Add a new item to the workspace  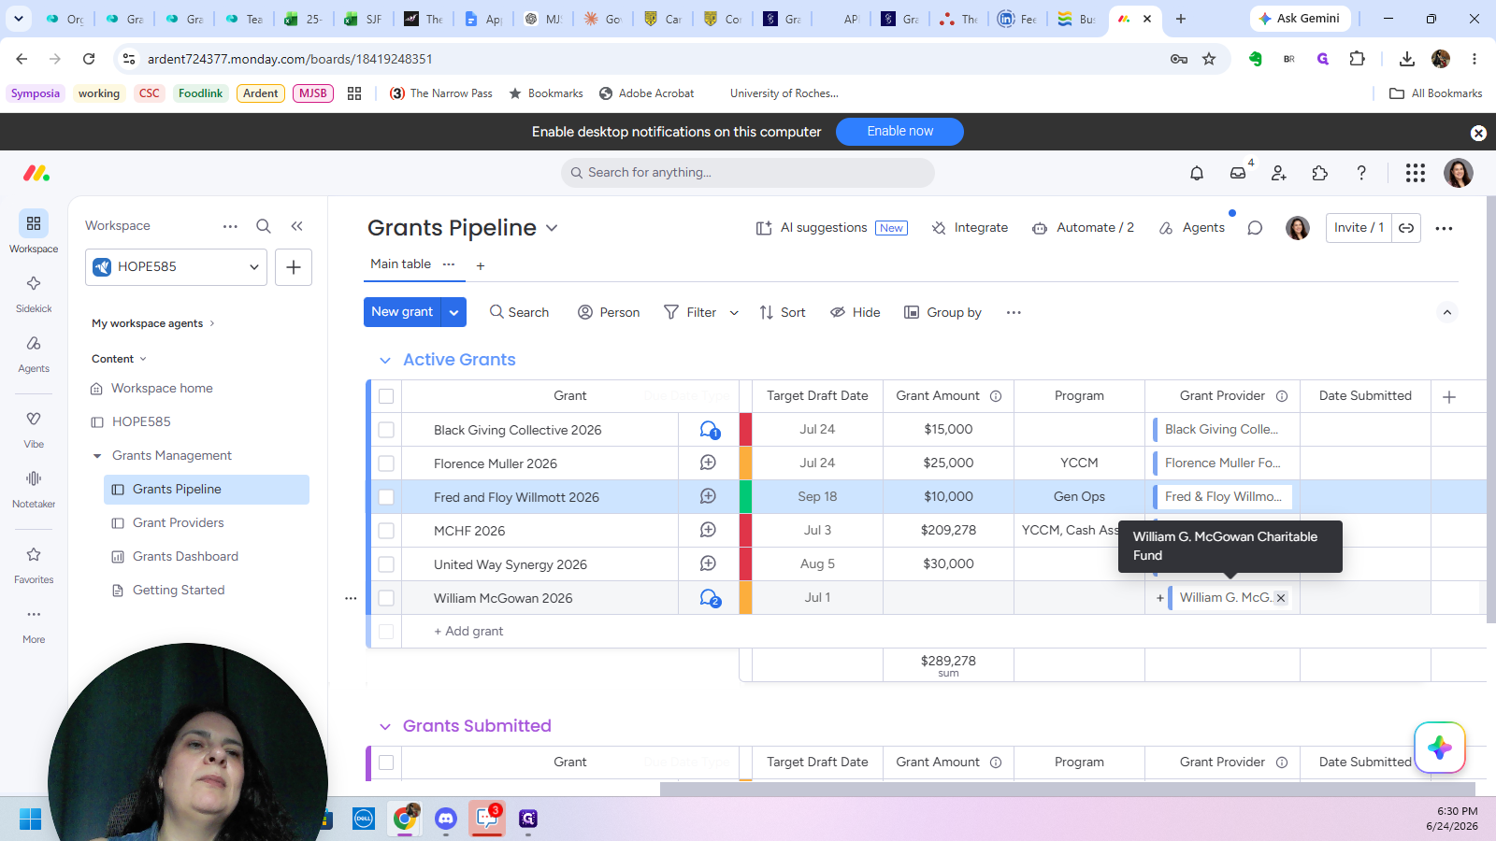pos(294,267)
